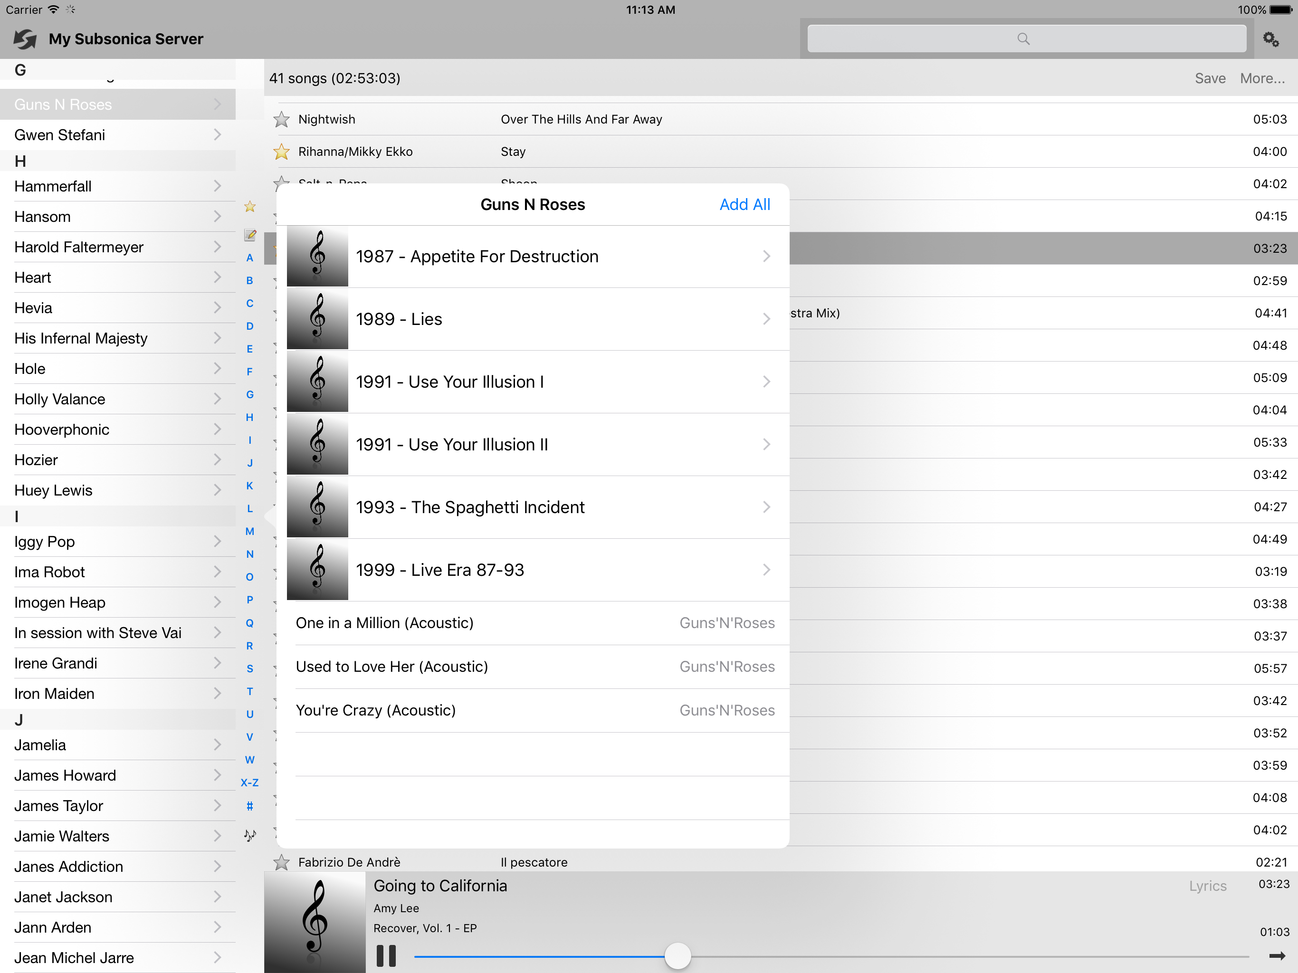Tap the My Subsonica Server title
This screenshot has width=1298, height=973.
[x=126, y=39]
